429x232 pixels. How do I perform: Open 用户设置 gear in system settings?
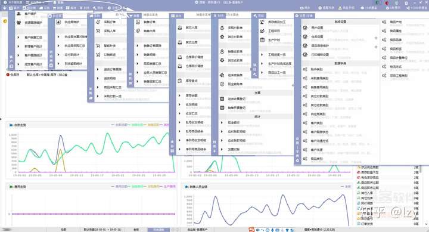(x=305, y=27)
